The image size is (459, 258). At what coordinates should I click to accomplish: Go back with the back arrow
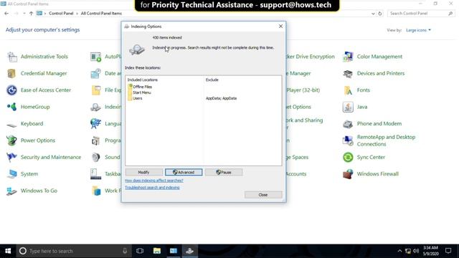tap(6, 14)
